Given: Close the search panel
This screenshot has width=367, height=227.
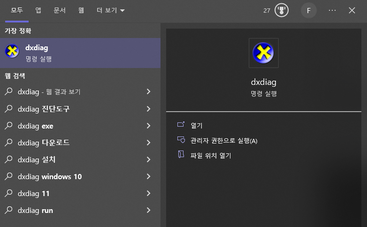Looking at the screenshot, I should click(352, 10).
